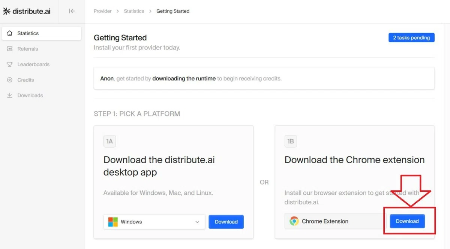
Task: Collapse the sidebar with the arrow icon
Action: click(x=72, y=11)
